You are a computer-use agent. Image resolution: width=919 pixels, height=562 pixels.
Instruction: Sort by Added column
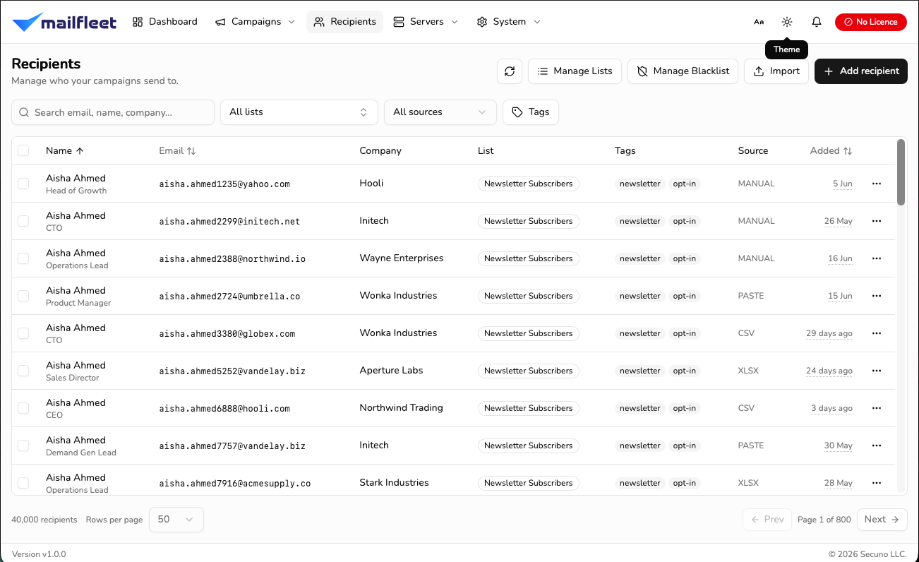tap(831, 150)
